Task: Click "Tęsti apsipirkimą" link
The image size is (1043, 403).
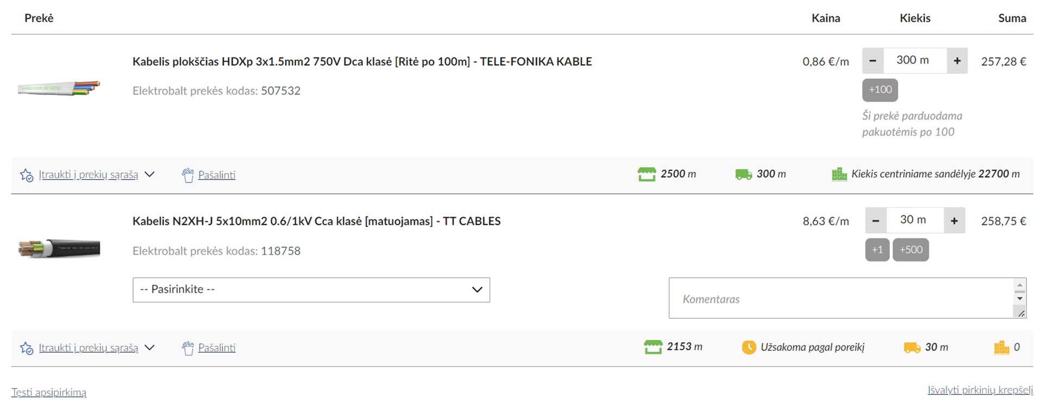Action: pyautogui.click(x=49, y=392)
